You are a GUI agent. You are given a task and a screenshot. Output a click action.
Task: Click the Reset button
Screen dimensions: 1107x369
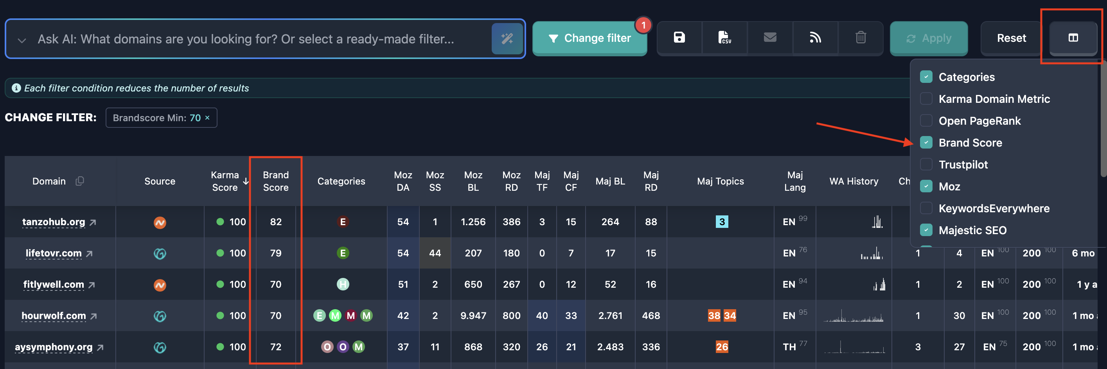coord(1011,38)
